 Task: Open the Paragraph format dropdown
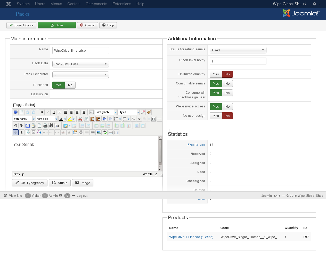pyautogui.click(x=106, y=112)
